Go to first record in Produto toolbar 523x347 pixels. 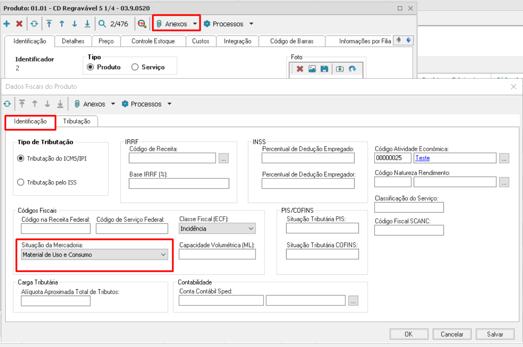tap(49, 24)
